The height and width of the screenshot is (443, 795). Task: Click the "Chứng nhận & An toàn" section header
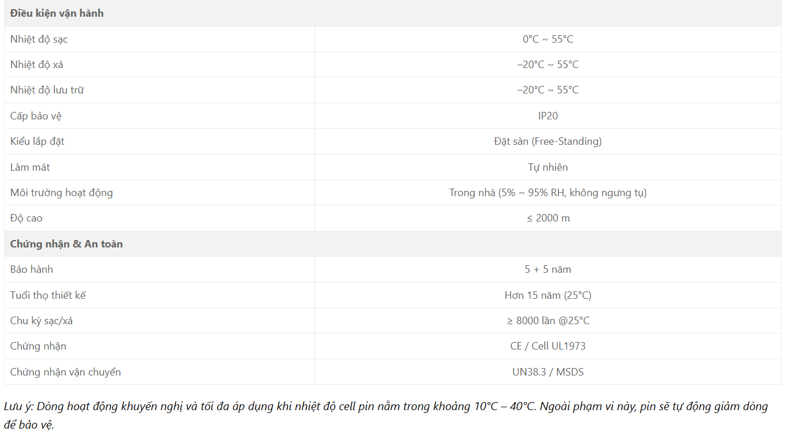(x=66, y=244)
